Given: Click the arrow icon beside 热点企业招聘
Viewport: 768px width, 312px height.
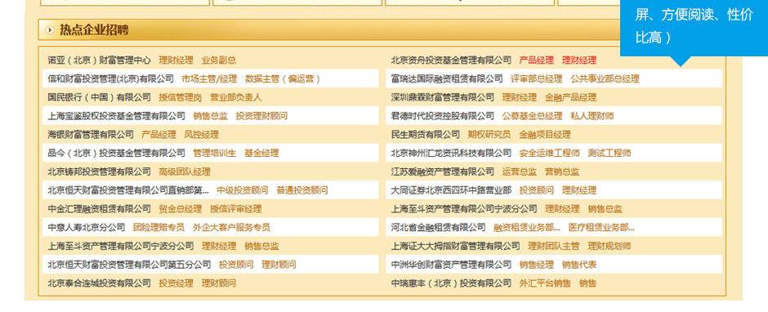Looking at the screenshot, I should point(50,30).
